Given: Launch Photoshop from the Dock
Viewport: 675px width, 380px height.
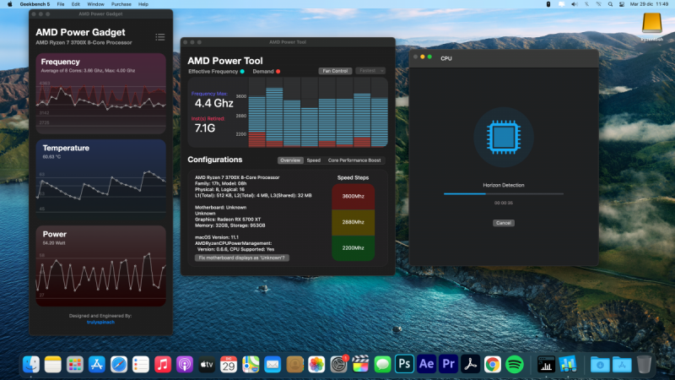Looking at the screenshot, I should pos(405,365).
